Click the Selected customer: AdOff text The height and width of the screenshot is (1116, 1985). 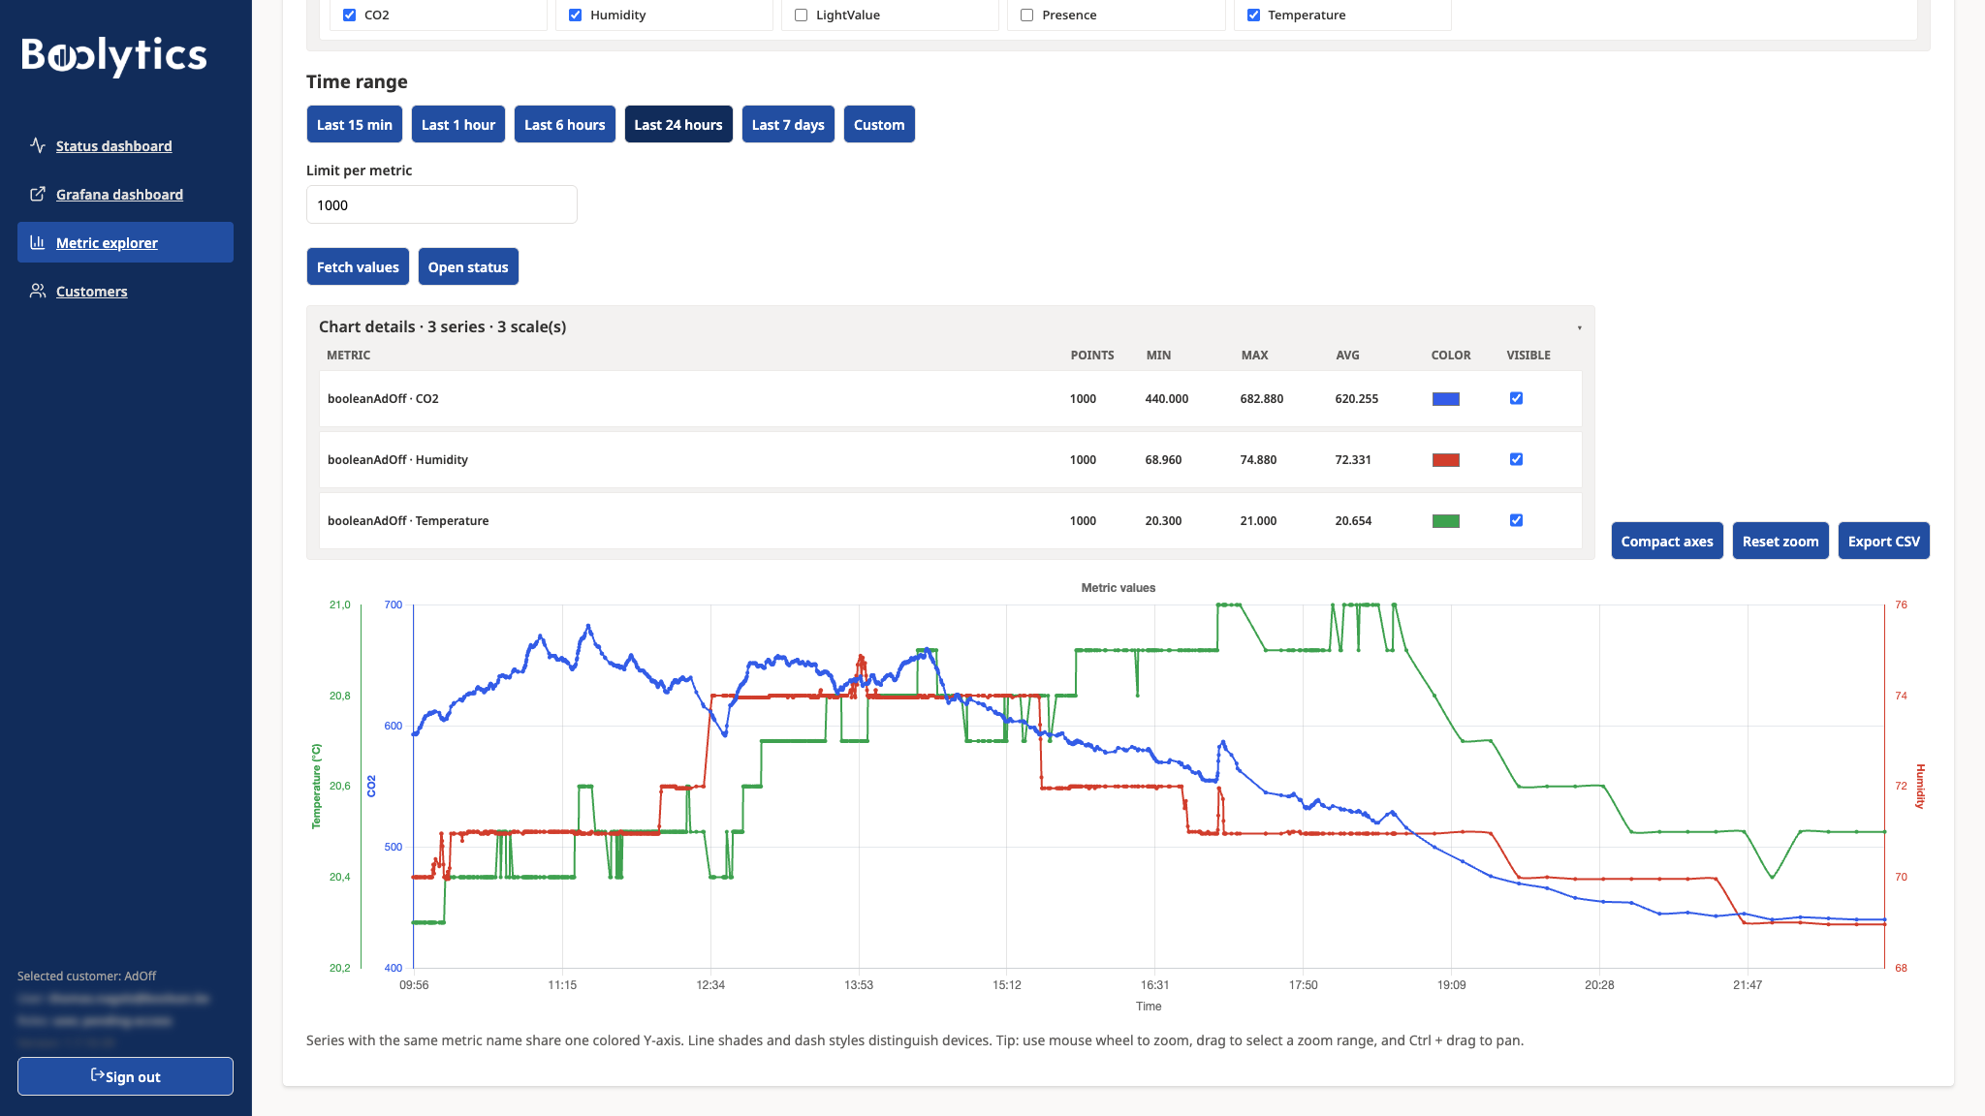(86, 976)
